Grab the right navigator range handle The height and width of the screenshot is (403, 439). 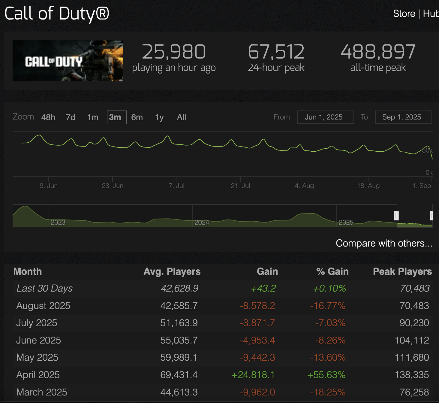[x=431, y=216]
